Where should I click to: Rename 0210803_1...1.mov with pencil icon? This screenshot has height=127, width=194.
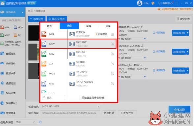(141, 65)
